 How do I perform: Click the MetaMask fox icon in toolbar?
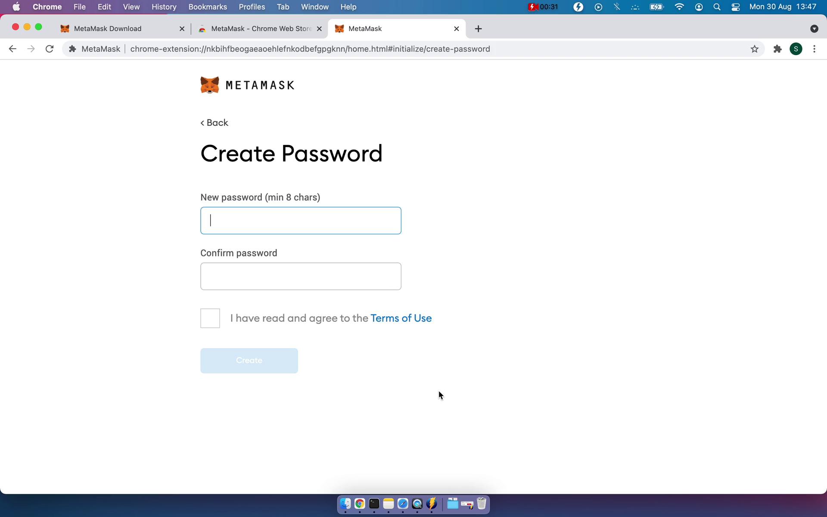coord(340,28)
